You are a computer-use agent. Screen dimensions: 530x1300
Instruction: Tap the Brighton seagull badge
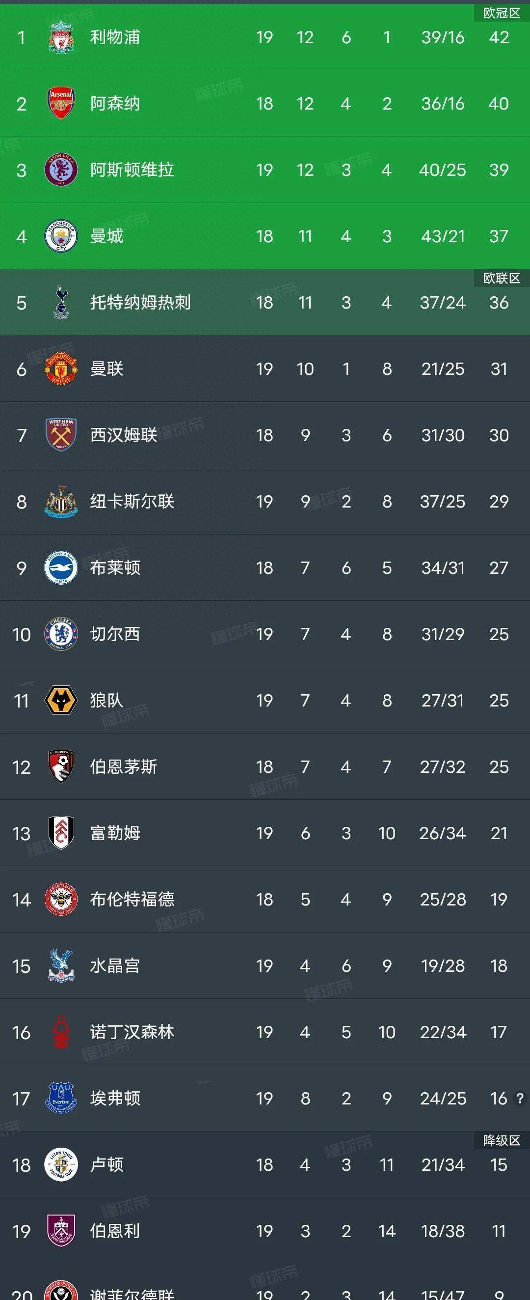click(x=61, y=567)
